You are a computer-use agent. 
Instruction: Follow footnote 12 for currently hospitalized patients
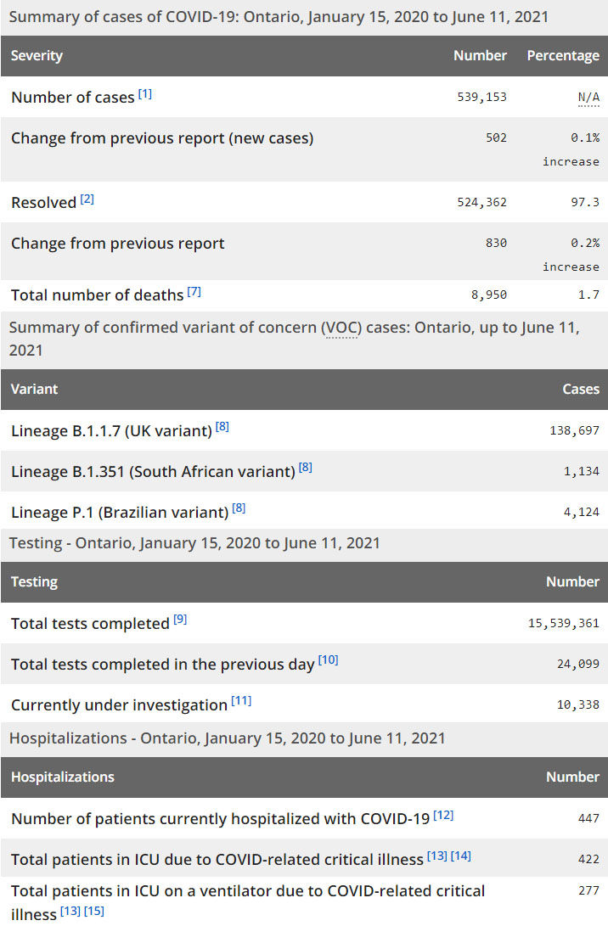443,816
